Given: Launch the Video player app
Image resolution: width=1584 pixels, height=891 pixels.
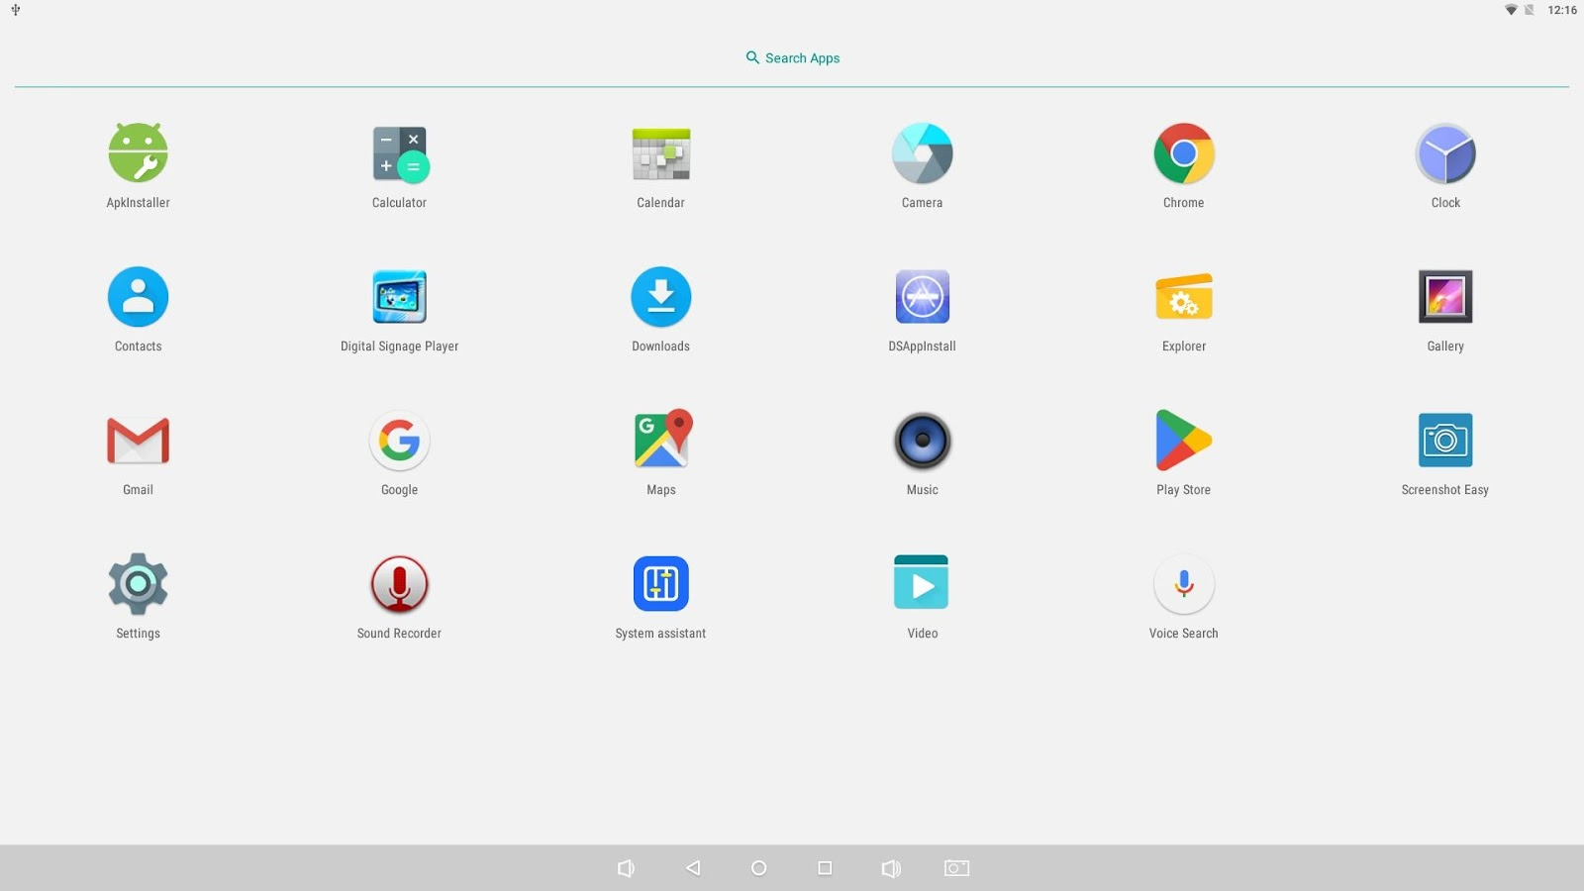Looking at the screenshot, I should (x=922, y=584).
